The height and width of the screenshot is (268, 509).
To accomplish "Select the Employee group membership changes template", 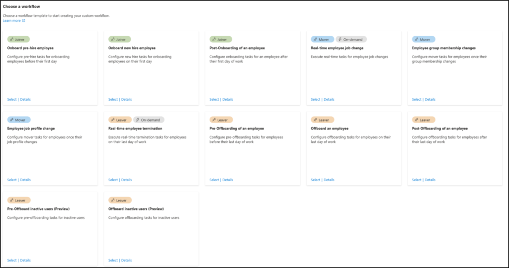I will click(417, 99).
